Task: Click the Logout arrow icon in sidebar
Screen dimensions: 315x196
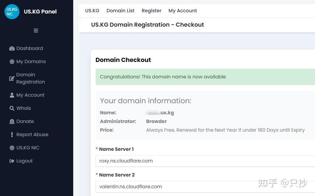Action: [12, 161]
